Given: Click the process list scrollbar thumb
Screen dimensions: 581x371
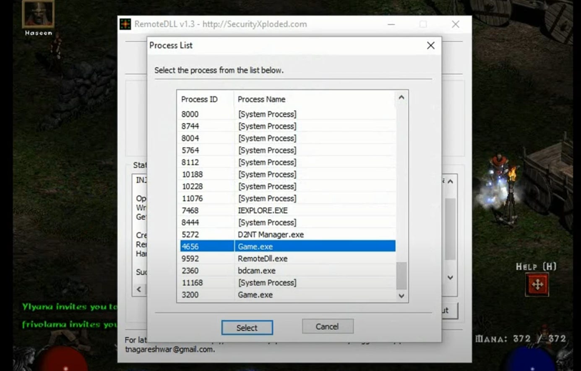Looking at the screenshot, I should [401, 276].
